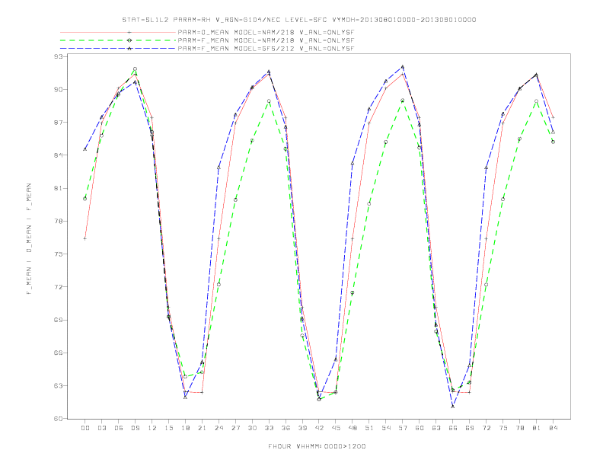603x466 pixels.
Task: Click the x-axis tick label 78
Action: point(520,428)
